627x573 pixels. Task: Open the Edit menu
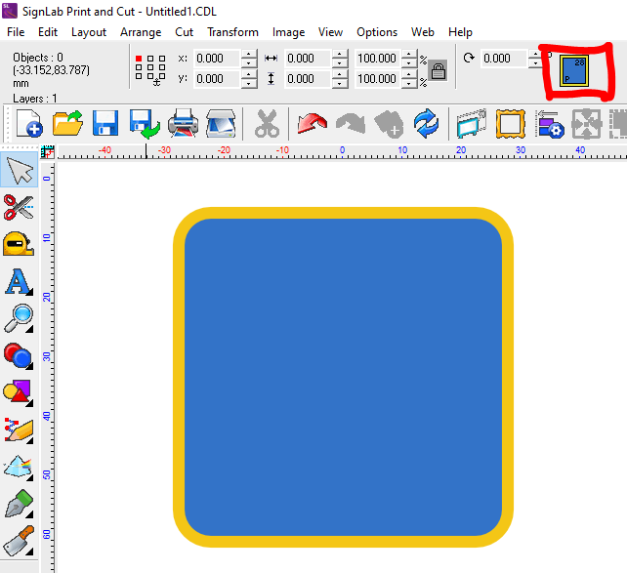click(48, 32)
